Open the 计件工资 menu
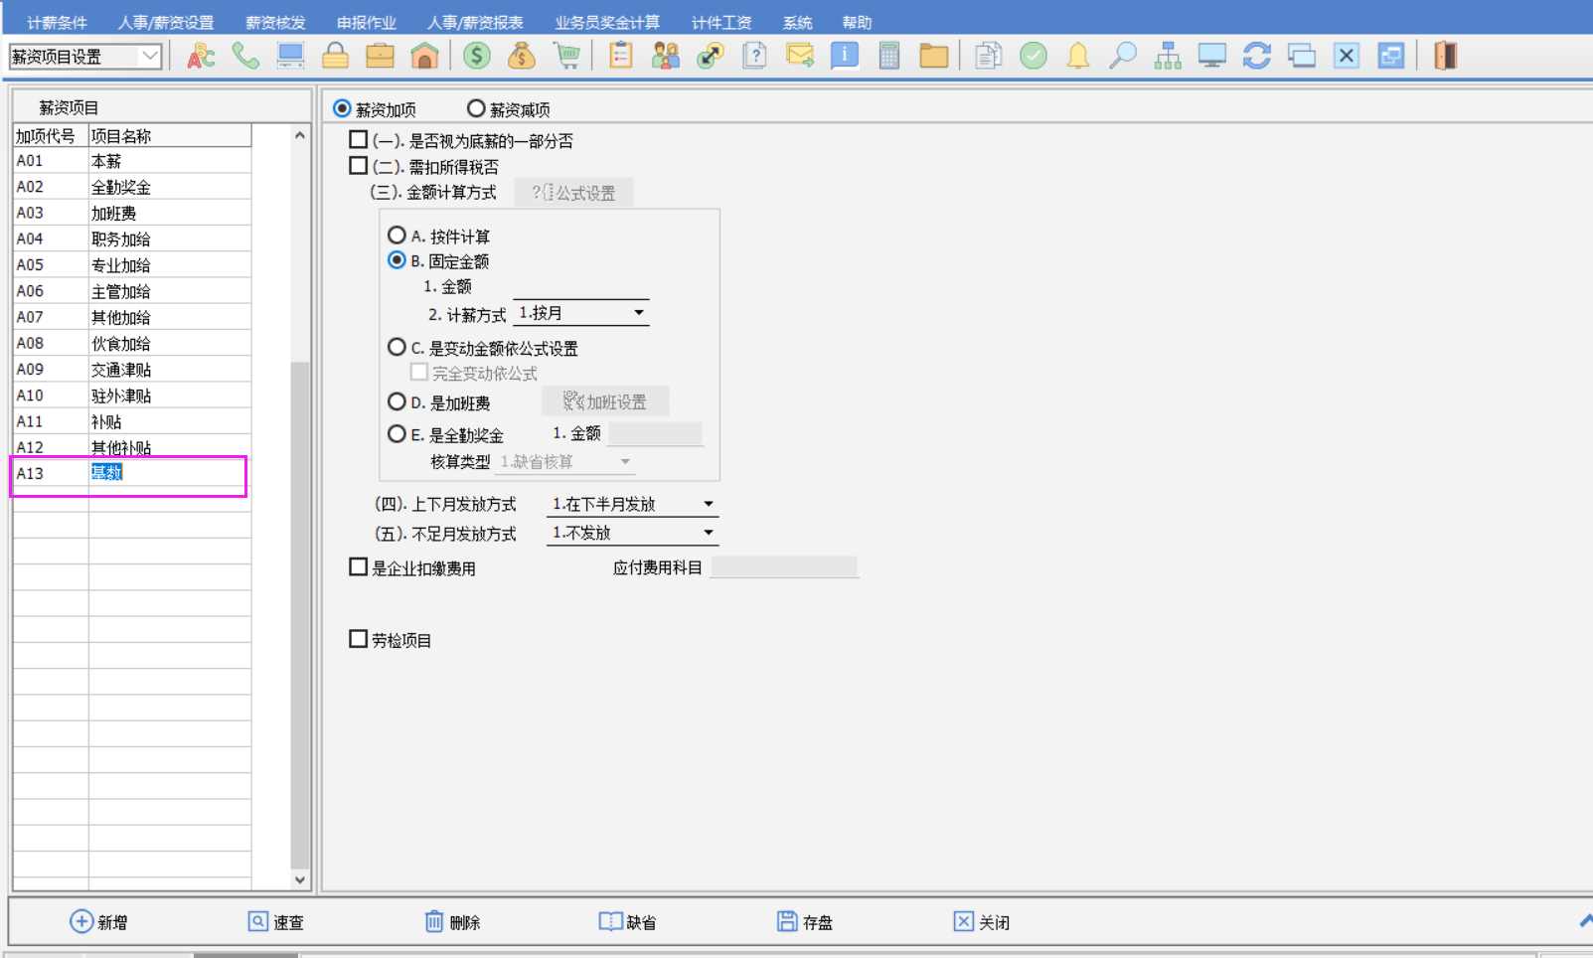This screenshot has height=958, width=1593. point(721,22)
